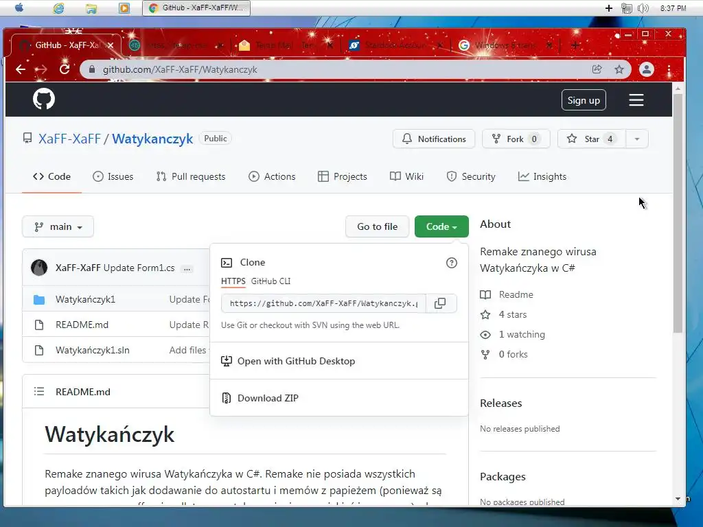Select the HTTPS clone tab
Viewport: 703px width, 527px height.
click(233, 281)
